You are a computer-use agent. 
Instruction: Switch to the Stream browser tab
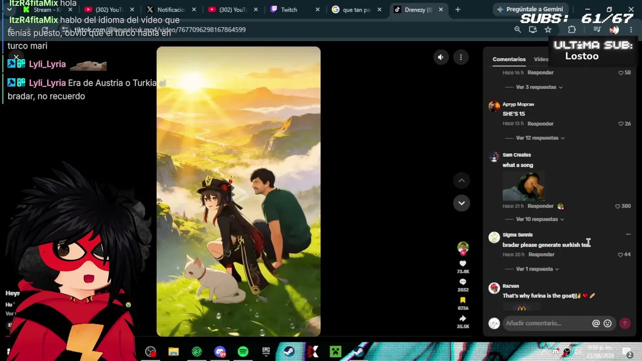coord(46,10)
